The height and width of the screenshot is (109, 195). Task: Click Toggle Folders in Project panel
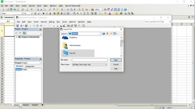click(x=24, y=33)
